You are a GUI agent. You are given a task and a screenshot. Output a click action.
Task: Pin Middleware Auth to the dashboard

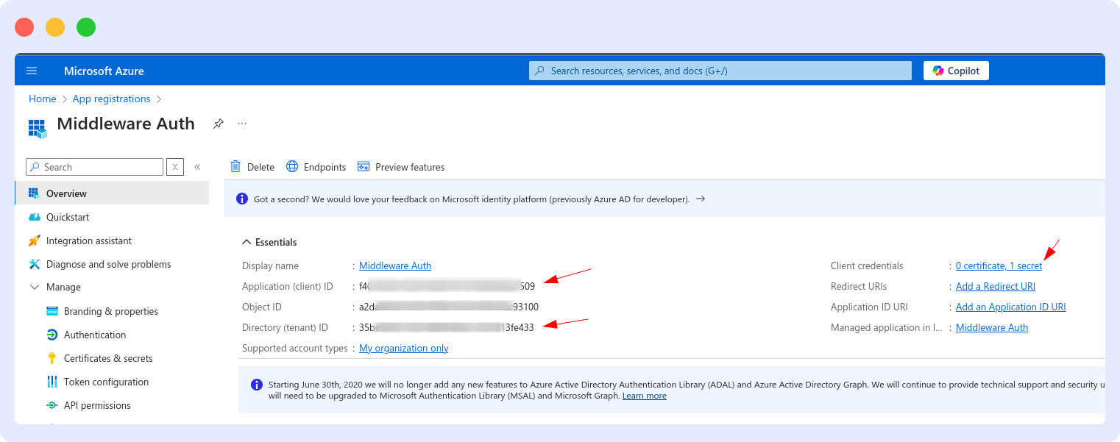coord(218,124)
